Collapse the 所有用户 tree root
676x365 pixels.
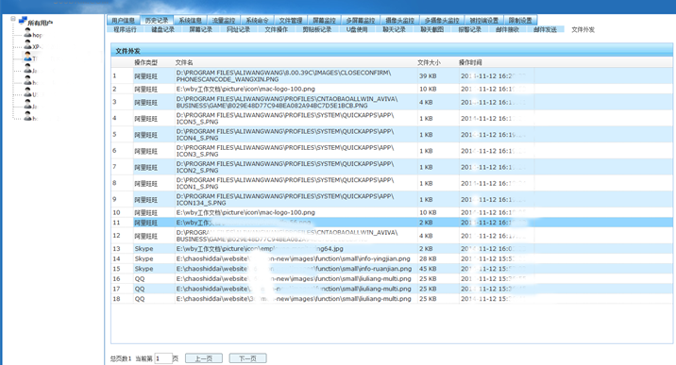click(x=13, y=19)
